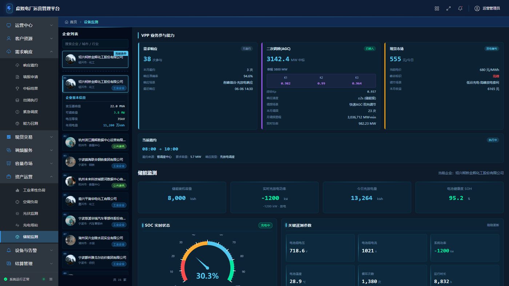Focus the 搜索企业 search field
Screen dimensions: 509x286
point(95,44)
